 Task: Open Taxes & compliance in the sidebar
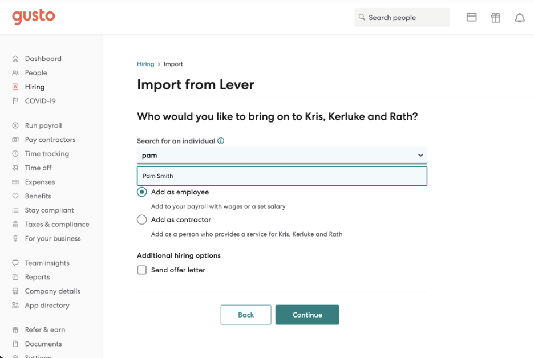tap(57, 224)
